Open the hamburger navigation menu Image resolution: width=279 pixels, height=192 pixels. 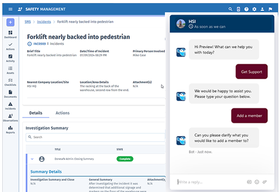click(x=10, y=9)
